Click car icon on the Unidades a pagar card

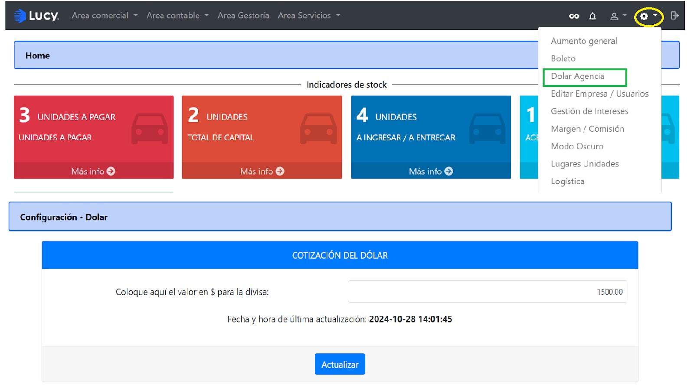[150, 129]
